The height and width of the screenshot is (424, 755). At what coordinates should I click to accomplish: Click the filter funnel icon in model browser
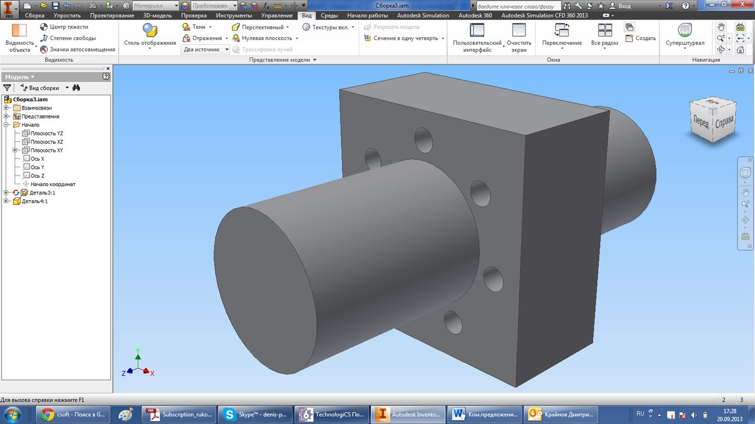pos(7,88)
